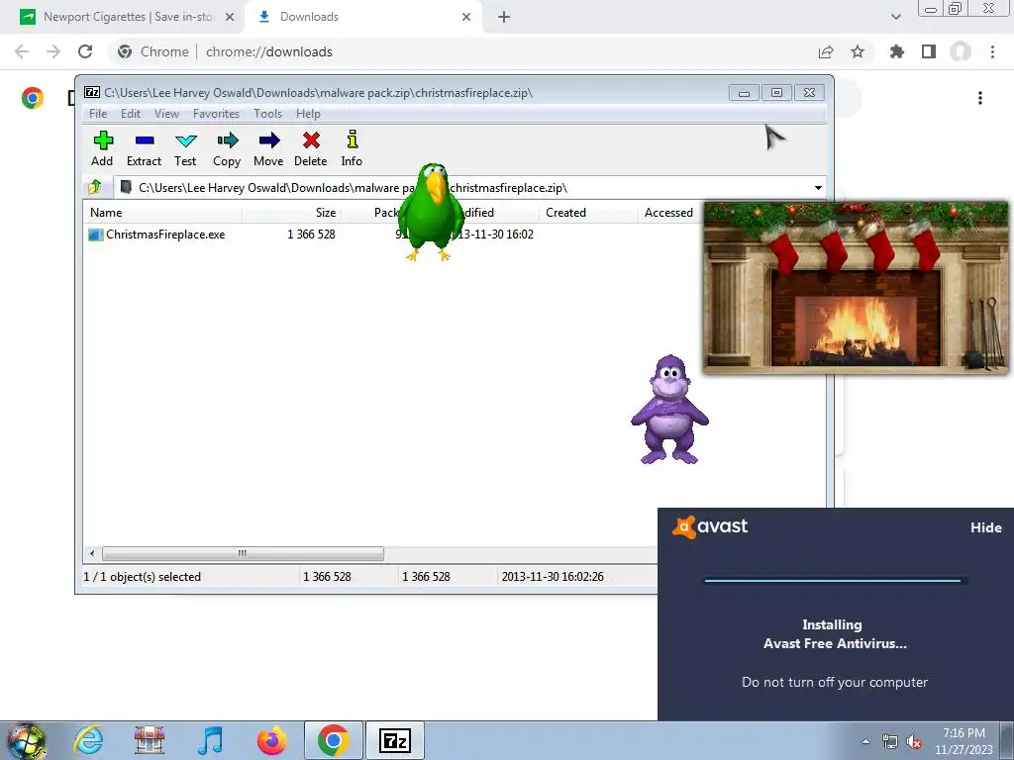Hide the Avast installer popup
The width and height of the screenshot is (1014, 760).
[x=985, y=527]
